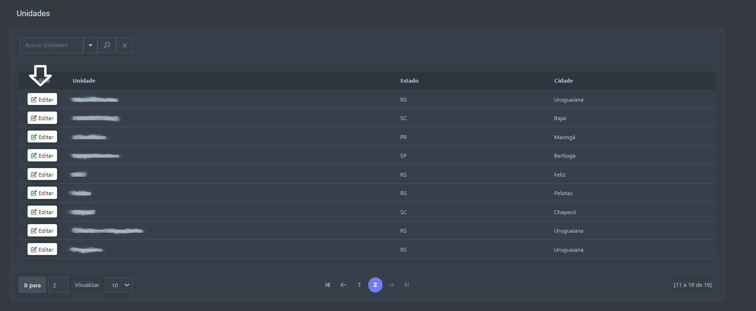Open the search filter dropdown arrow

90,45
